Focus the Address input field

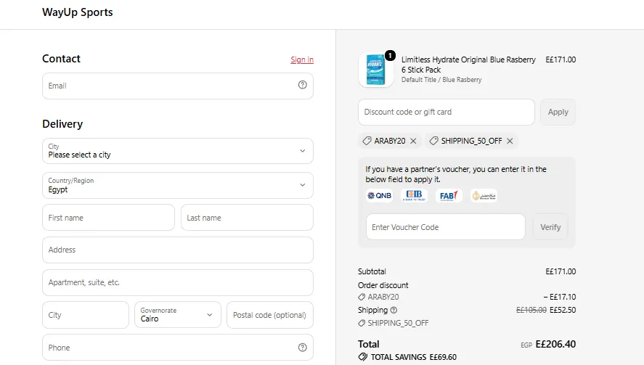(x=178, y=250)
